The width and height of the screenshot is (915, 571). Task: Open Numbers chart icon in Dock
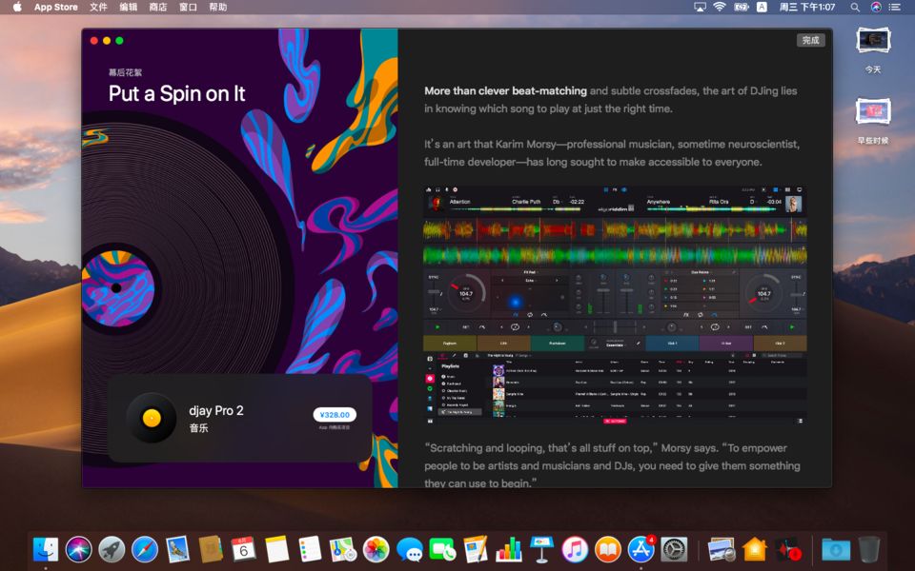508,549
